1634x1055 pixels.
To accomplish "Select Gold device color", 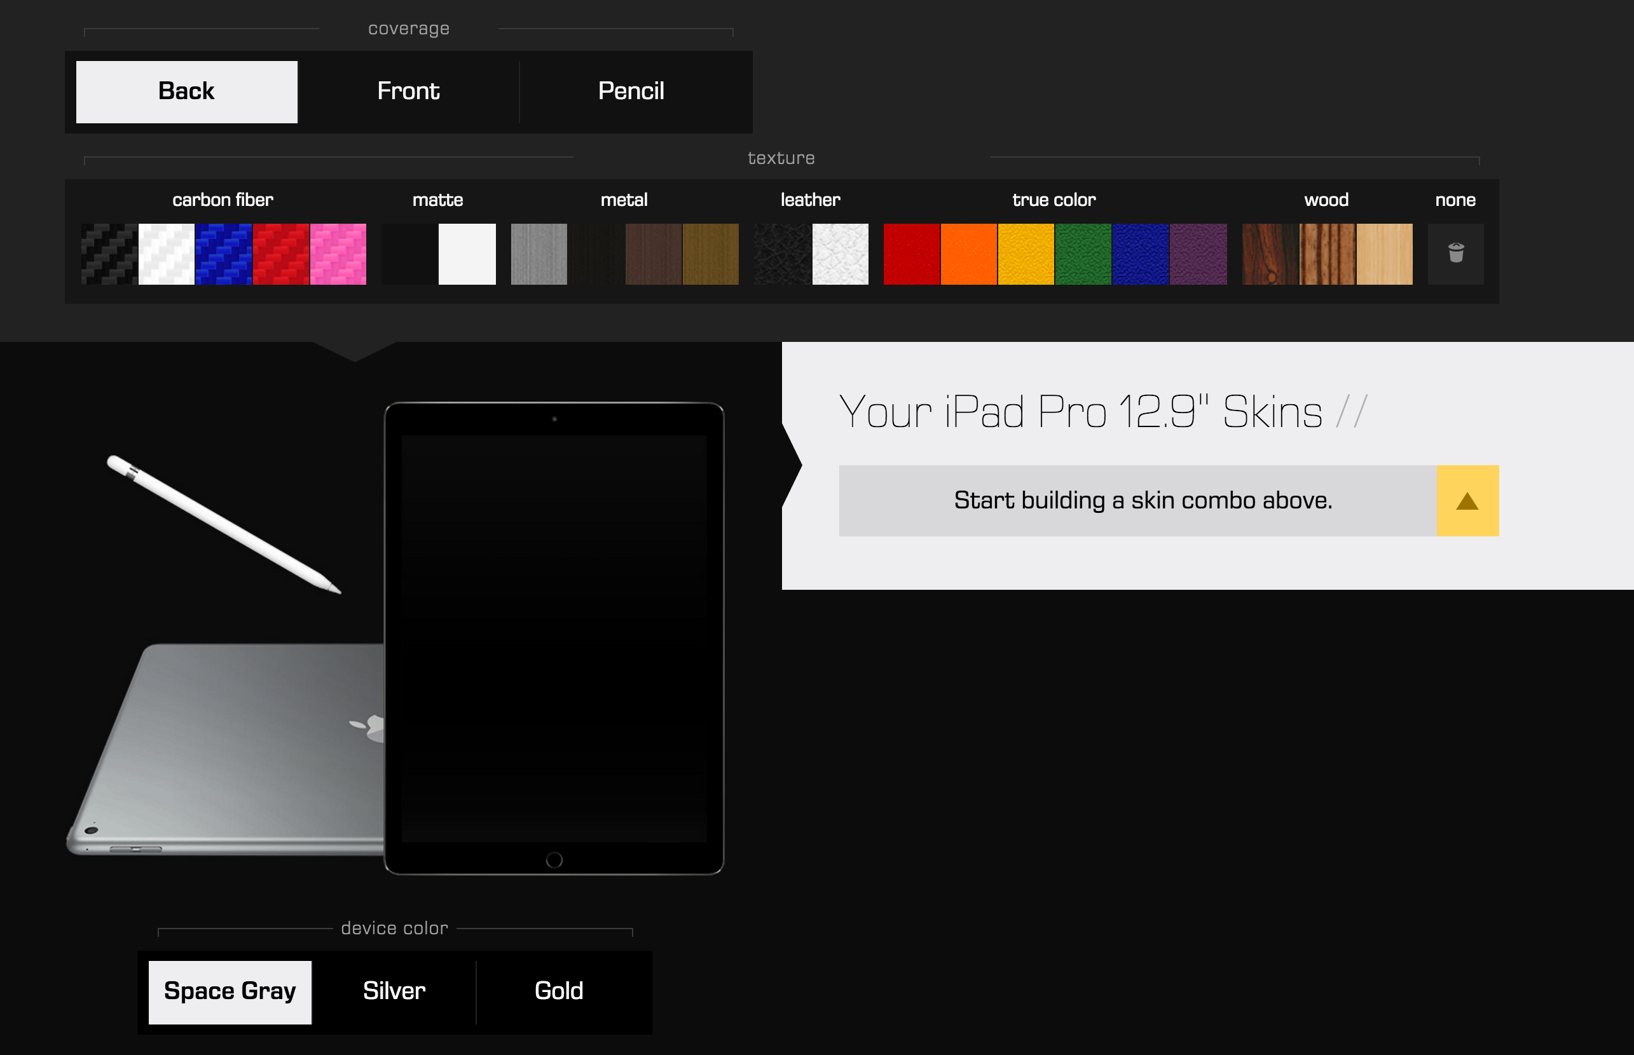I will tap(560, 992).
